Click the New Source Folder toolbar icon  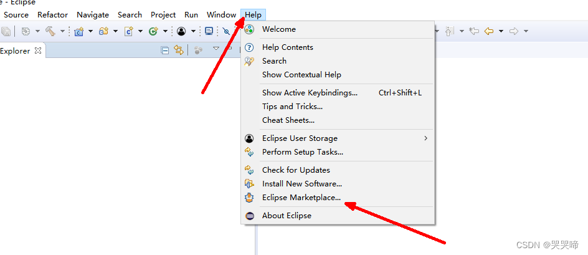tap(103, 31)
